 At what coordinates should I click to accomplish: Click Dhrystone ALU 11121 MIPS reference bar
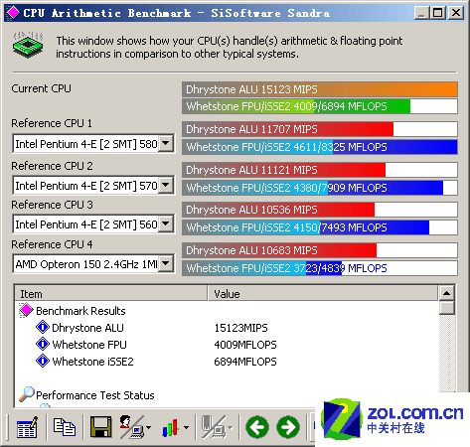tap(320, 170)
